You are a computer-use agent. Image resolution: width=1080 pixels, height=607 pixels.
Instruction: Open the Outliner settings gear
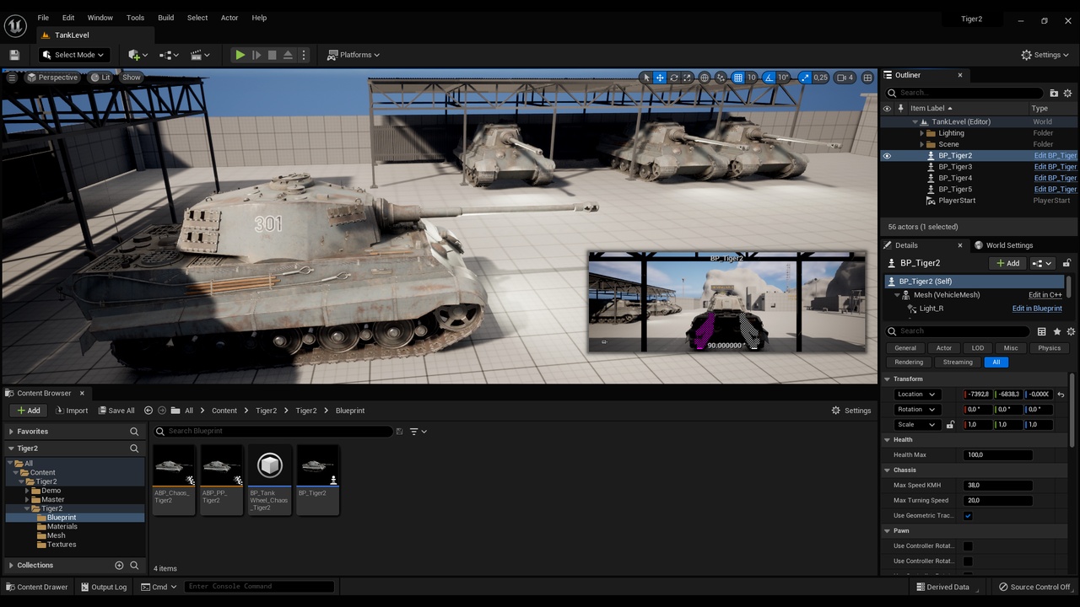(x=1067, y=93)
